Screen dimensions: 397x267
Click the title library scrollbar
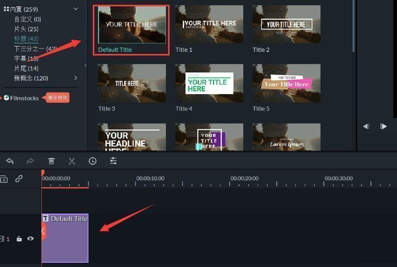(354, 26)
